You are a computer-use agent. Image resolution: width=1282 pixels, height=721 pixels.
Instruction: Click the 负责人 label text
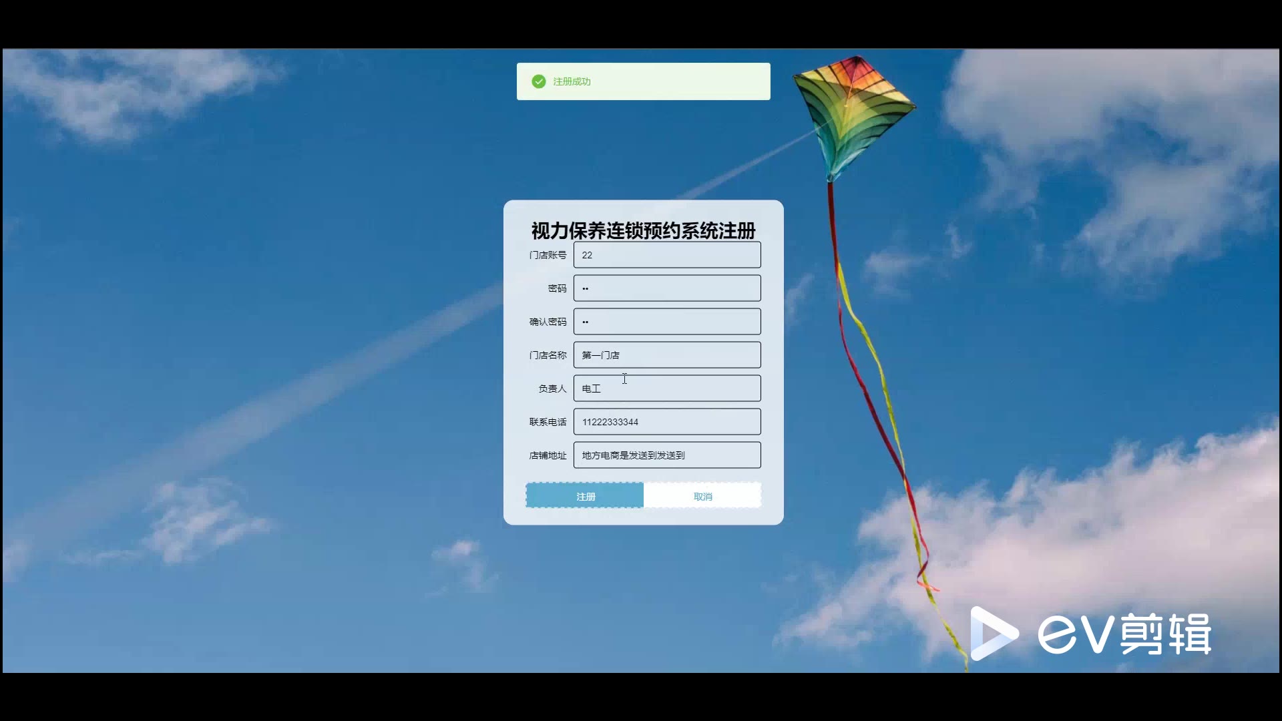pos(552,389)
